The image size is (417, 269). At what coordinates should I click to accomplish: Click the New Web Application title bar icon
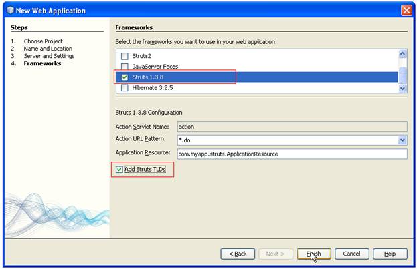coord(10,10)
